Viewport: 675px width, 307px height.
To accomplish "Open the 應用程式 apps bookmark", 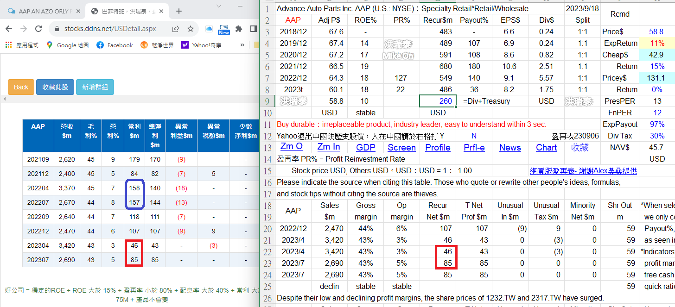I will [23, 45].
